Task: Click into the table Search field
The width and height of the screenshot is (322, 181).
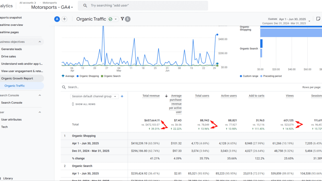Action: click(x=106, y=87)
